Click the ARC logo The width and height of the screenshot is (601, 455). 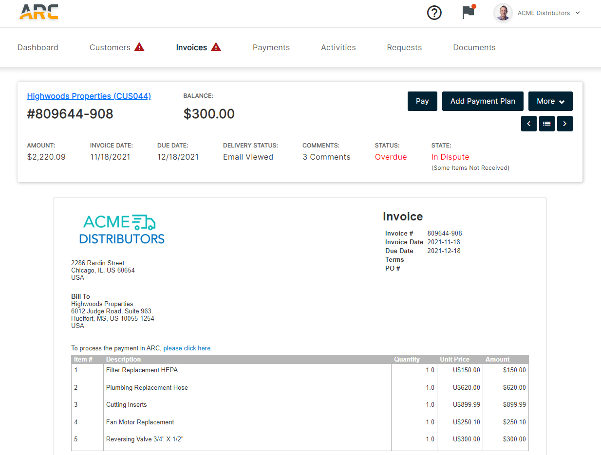pos(39,12)
